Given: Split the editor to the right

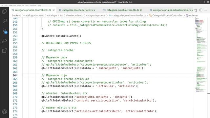Looking at the screenshot, I should pyautogui.click(x=201, y=10).
